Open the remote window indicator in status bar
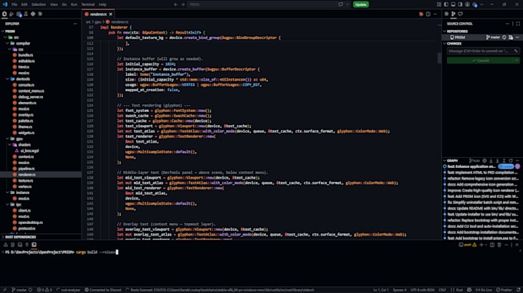This screenshot has width=523, height=293. coord(5,290)
